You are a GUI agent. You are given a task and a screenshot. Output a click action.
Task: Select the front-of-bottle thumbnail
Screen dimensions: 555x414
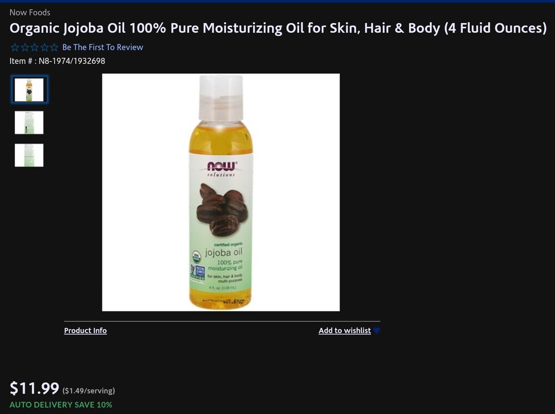[x=29, y=90]
